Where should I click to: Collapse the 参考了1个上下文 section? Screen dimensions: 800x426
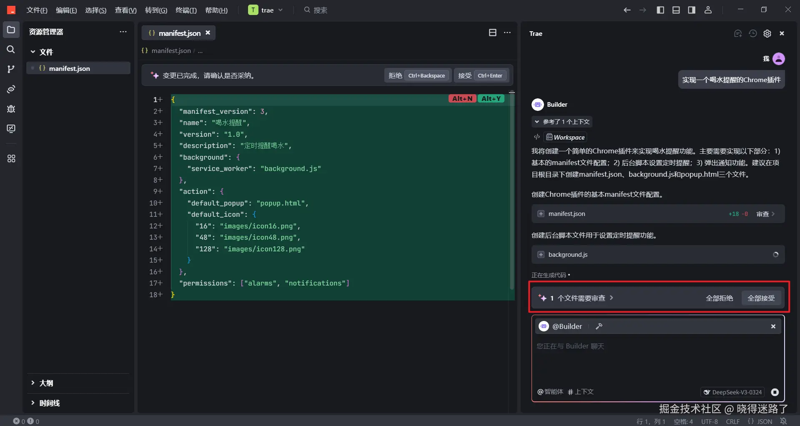562,122
